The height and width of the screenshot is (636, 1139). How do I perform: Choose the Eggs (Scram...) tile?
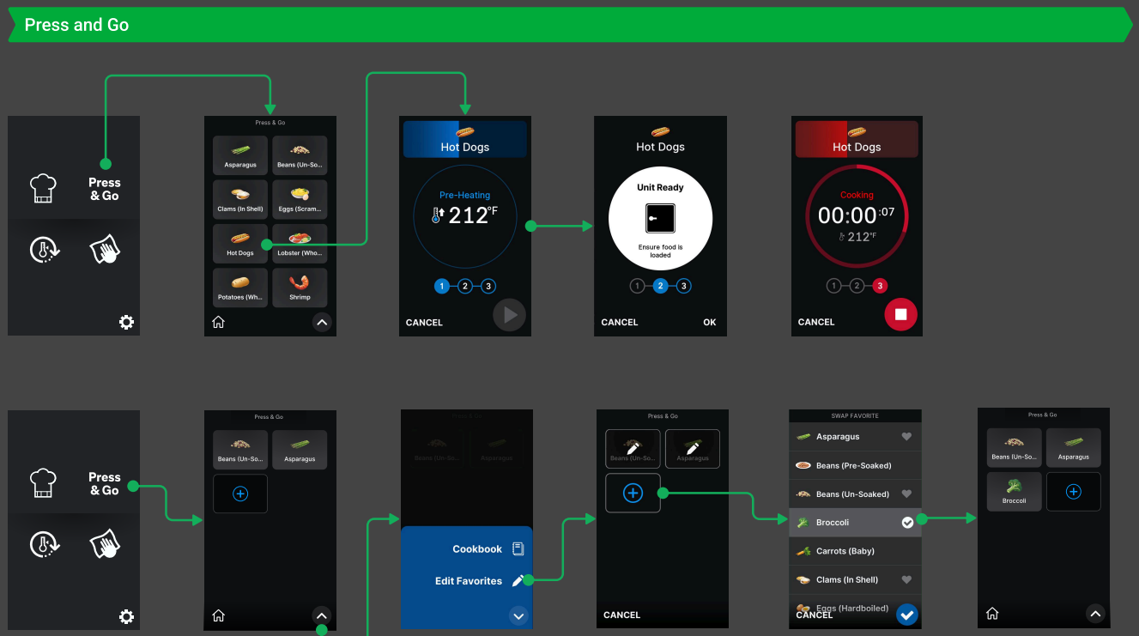(x=300, y=199)
